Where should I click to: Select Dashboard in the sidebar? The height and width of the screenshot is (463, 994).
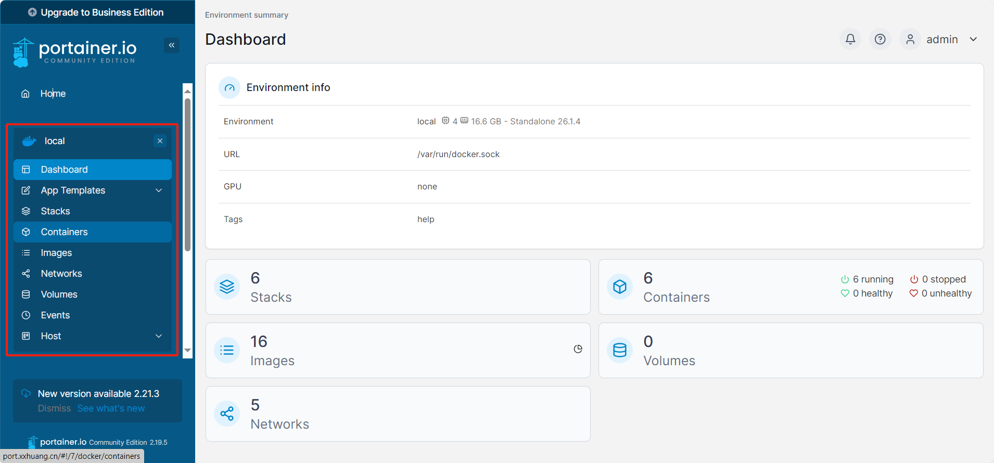point(93,170)
